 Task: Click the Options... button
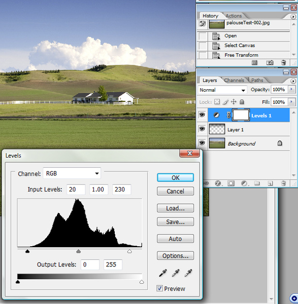[175, 256]
